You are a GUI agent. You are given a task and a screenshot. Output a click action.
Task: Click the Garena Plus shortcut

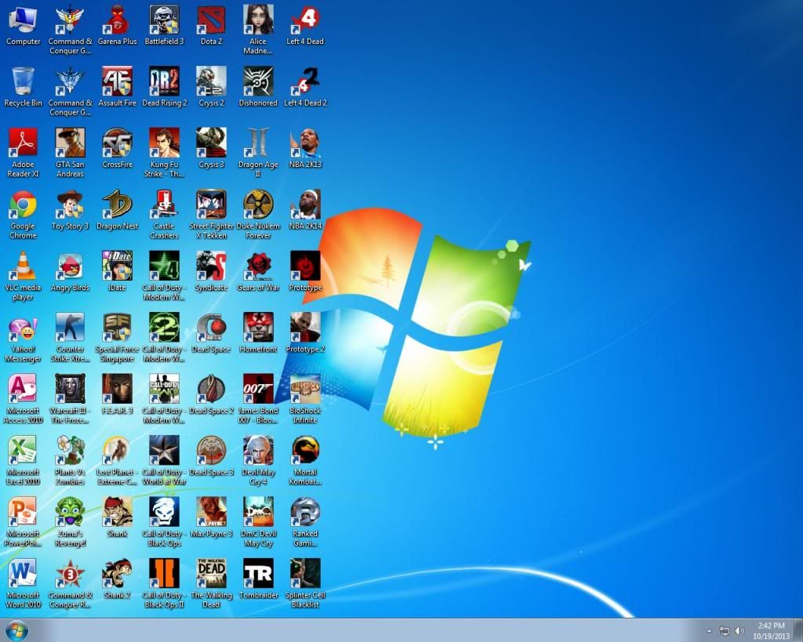118,25
